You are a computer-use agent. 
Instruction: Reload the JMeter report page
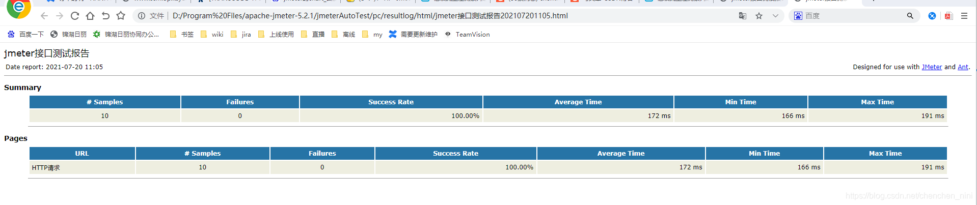[x=75, y=16]
